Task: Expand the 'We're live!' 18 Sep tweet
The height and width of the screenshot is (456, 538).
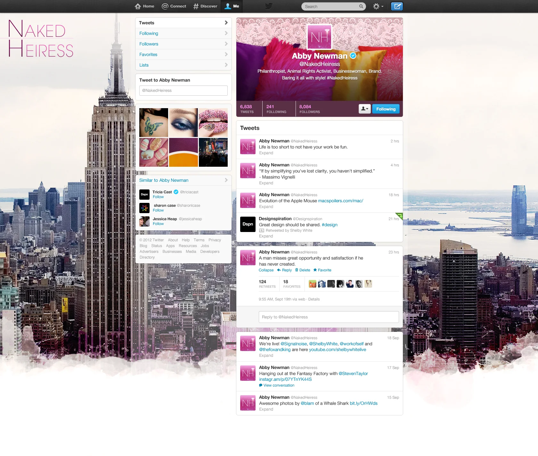Action: [x=266, y=356]
